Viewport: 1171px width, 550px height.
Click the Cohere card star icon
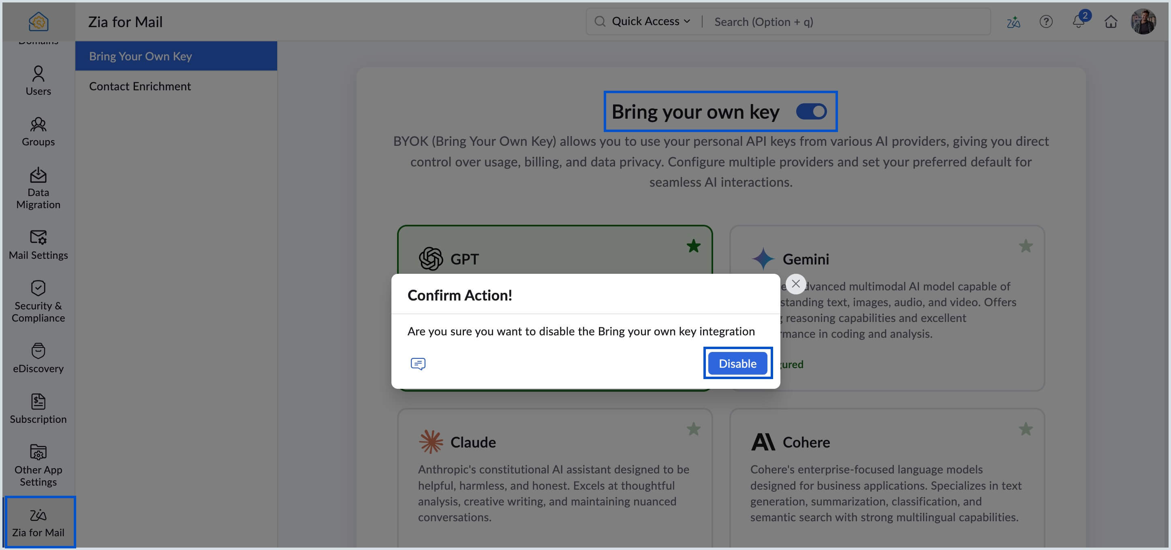pos(1026,428)
